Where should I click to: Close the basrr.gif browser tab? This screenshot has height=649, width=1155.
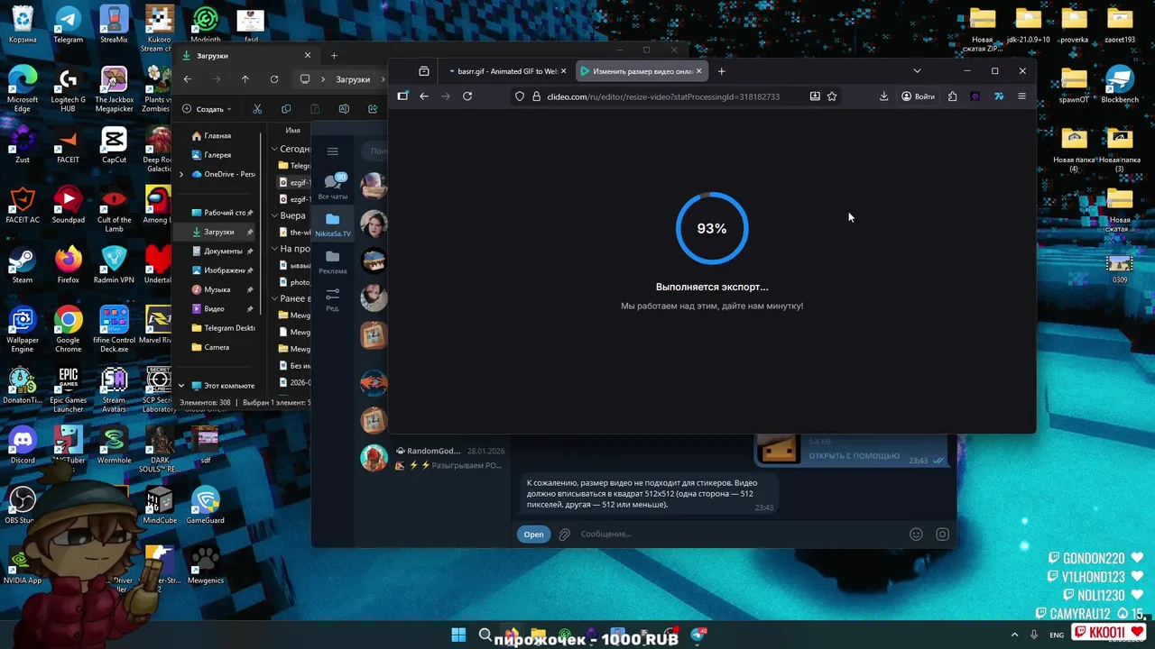(564, 71)
